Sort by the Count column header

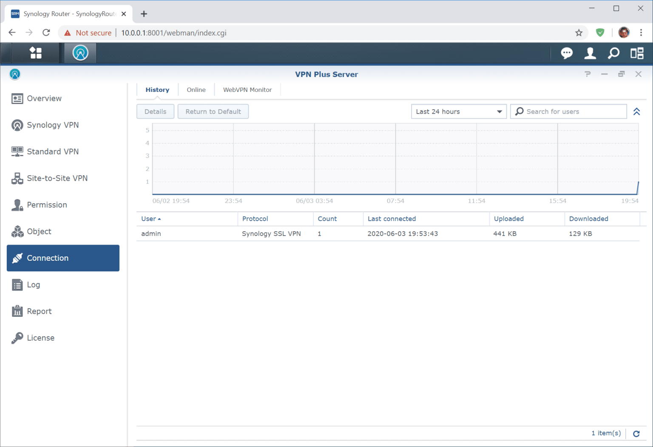338,219
